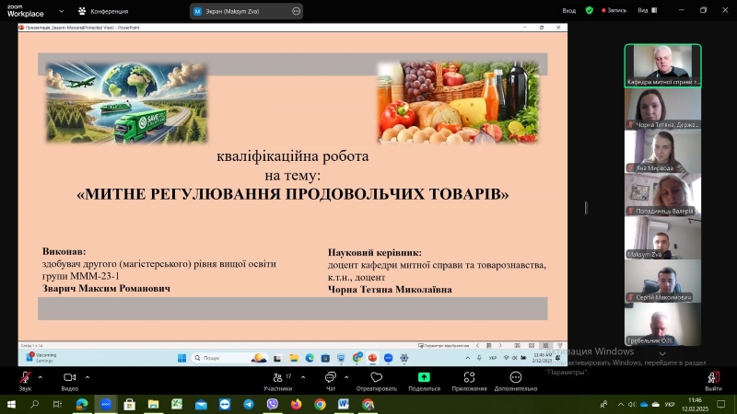Go to previous slide arrow in PowerPoint status bar
This screenshot has height=414, width=737.
pos(477,346)
